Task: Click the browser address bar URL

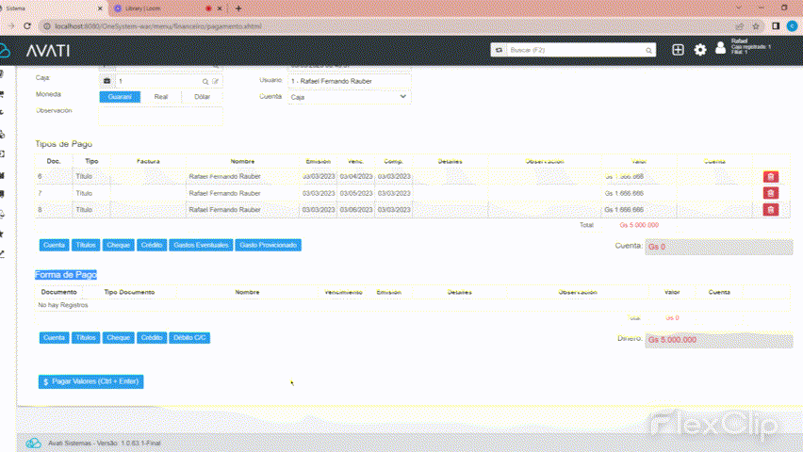Action: pos(158,26)
